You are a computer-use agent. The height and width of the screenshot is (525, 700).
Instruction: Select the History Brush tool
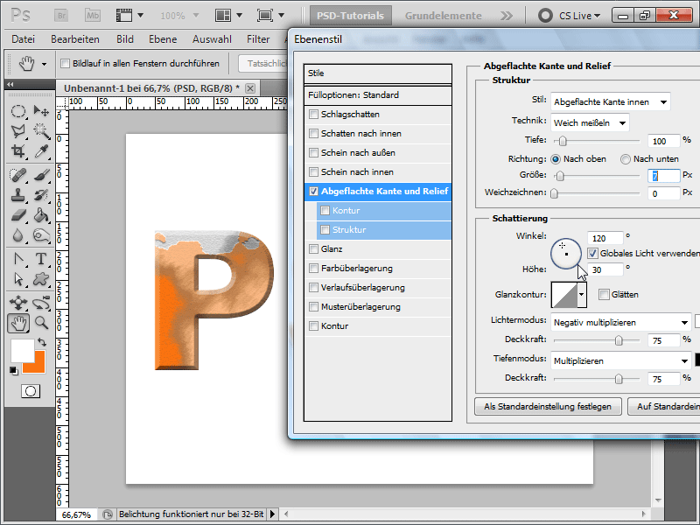click(41, 195)
